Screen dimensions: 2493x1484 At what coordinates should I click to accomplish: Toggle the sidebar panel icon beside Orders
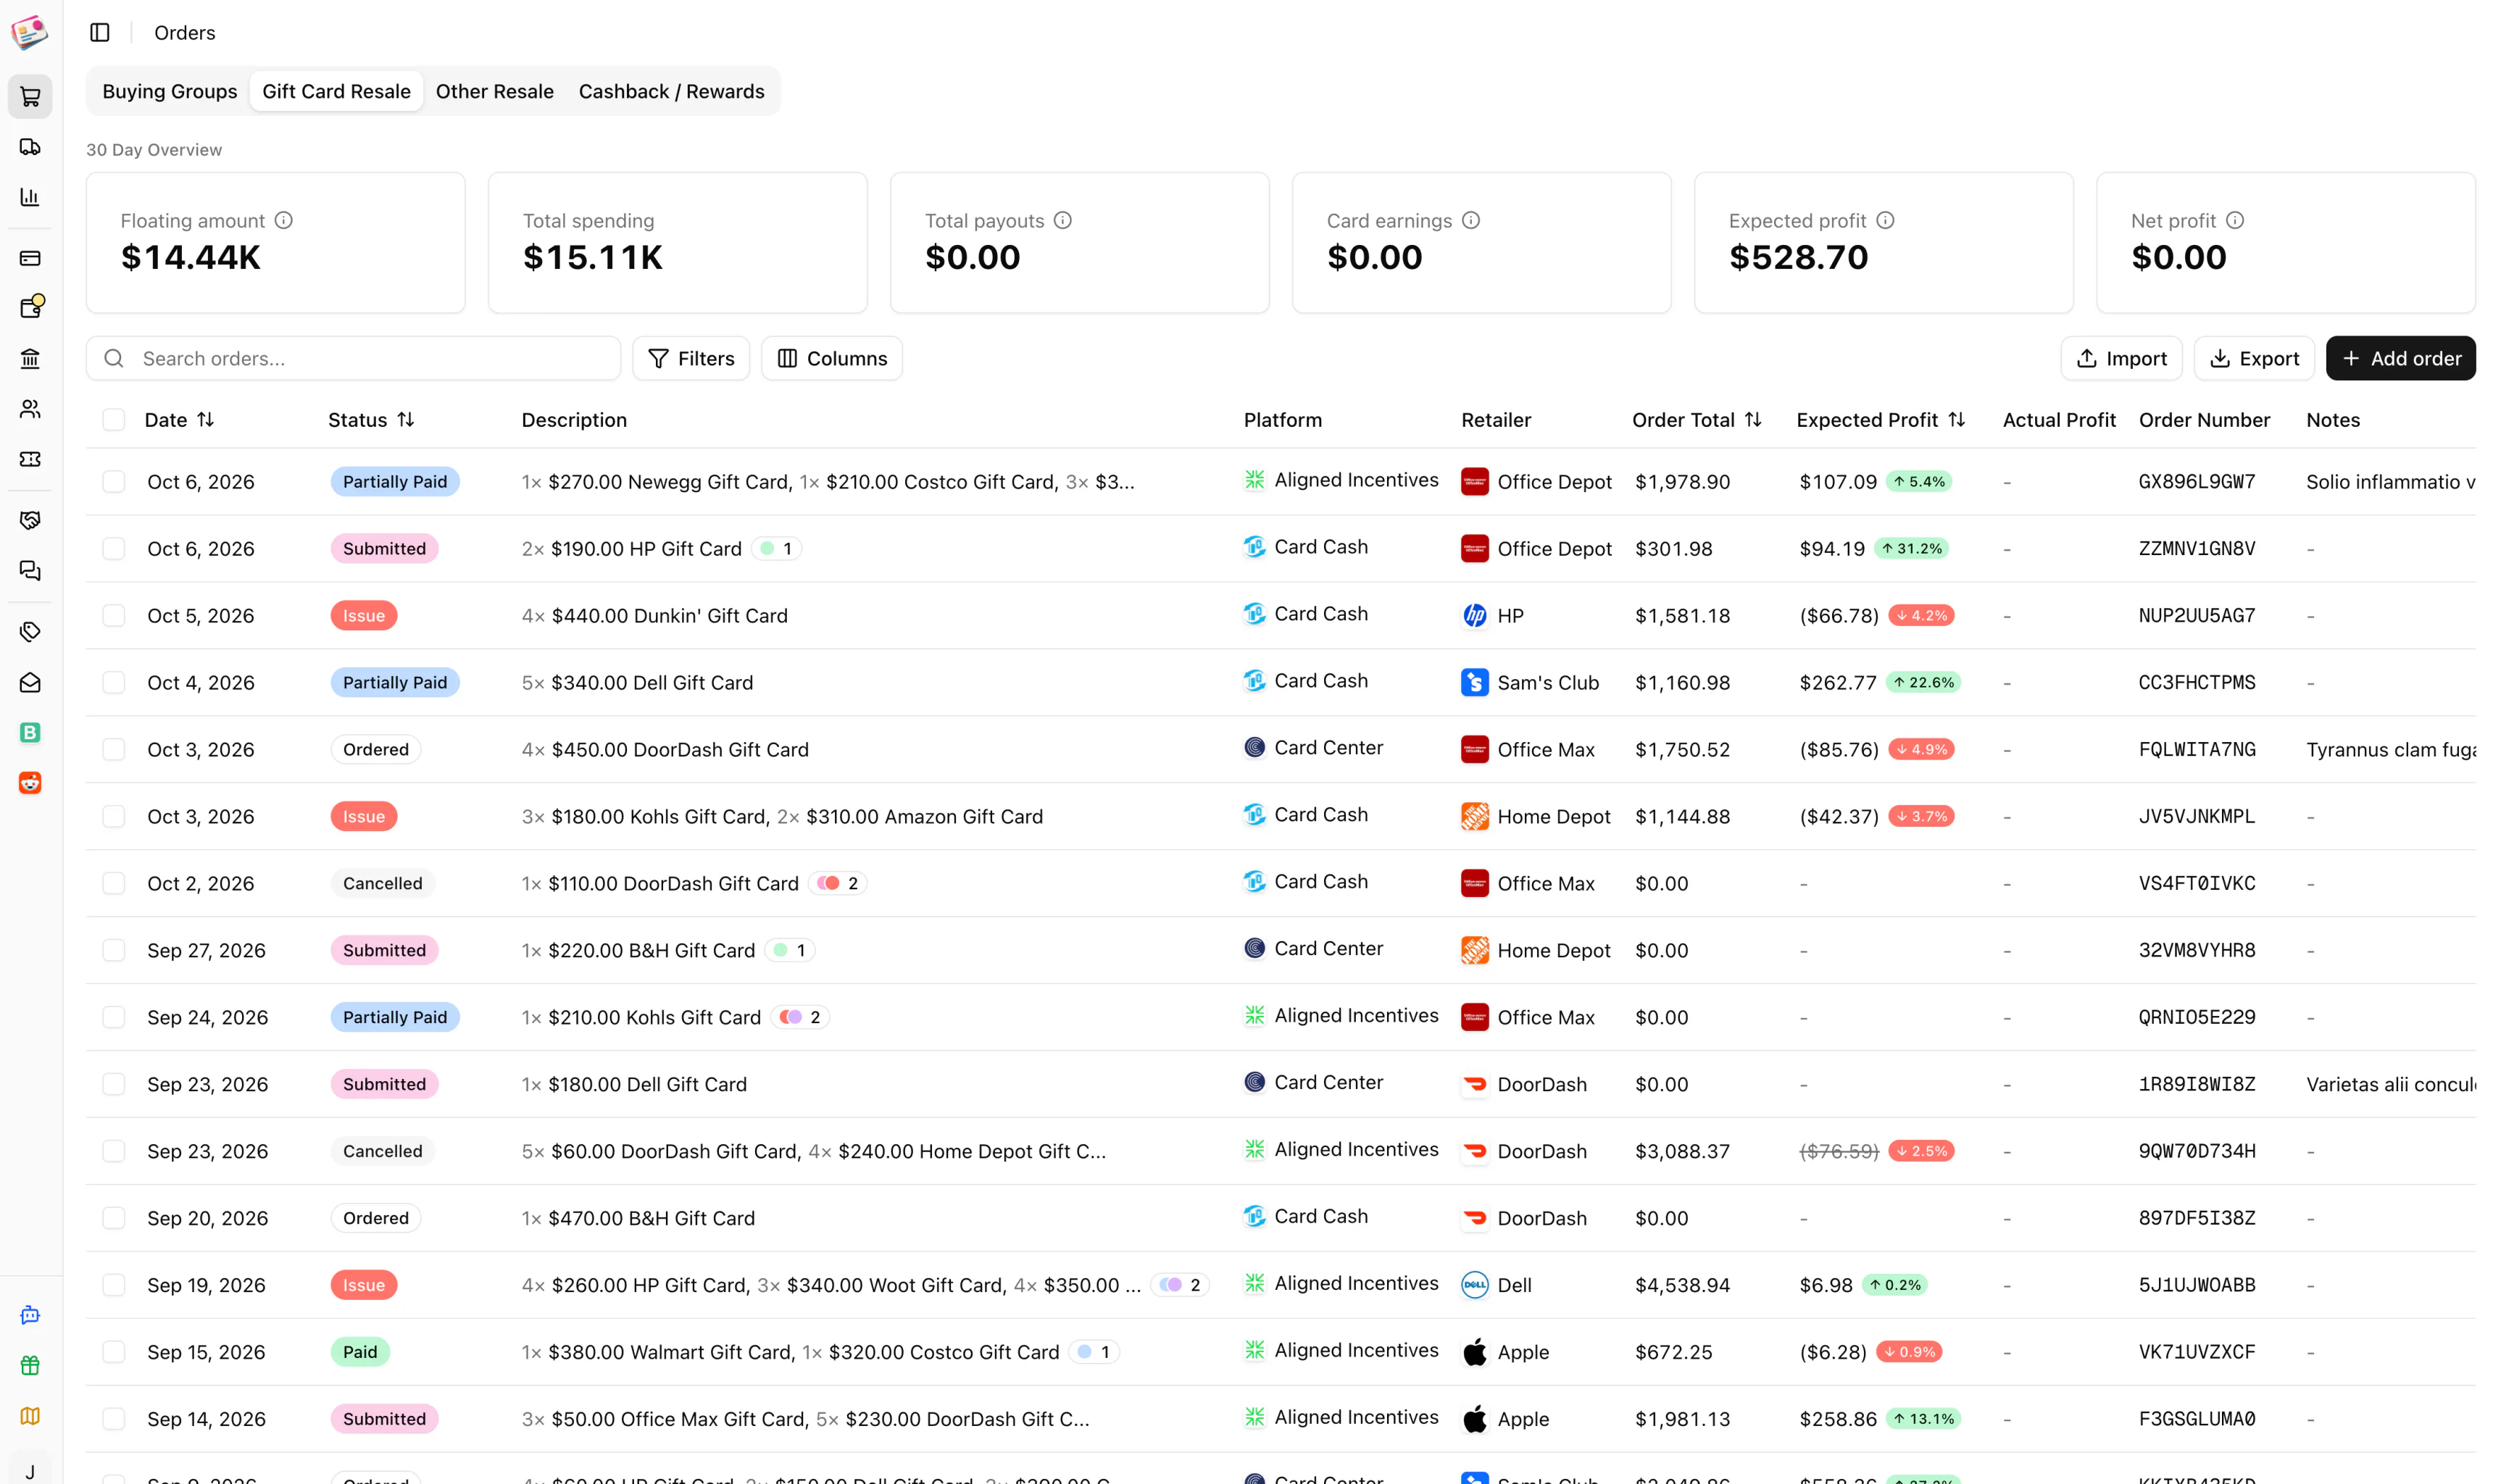pyautogui.click(x=100, y=33)
